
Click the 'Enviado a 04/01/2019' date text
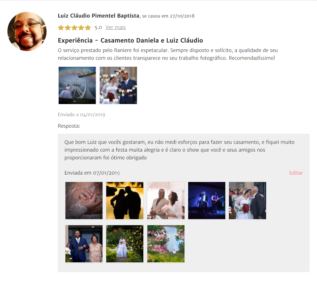(82, 114)
